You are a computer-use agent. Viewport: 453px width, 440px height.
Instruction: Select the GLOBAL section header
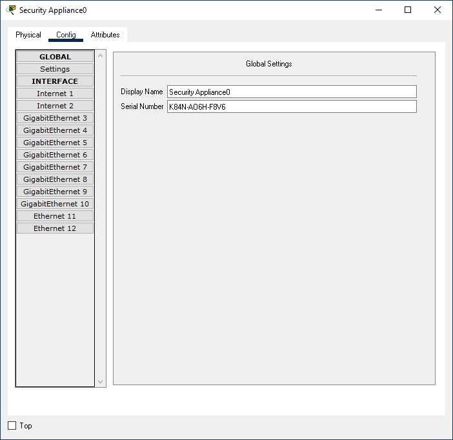coord(55,57)
